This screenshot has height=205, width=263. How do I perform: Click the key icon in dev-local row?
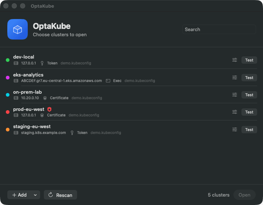tap(42, 63)
